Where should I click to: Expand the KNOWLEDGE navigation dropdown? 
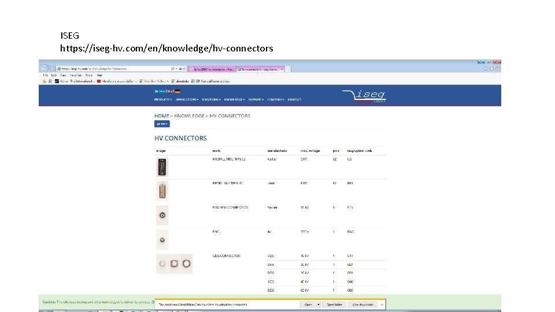coord(234,100)
